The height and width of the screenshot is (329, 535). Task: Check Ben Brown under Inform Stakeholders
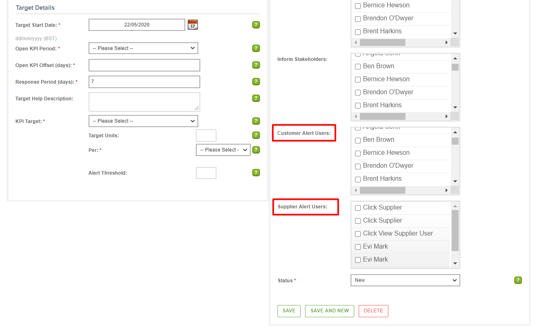(x=358, y=67)
